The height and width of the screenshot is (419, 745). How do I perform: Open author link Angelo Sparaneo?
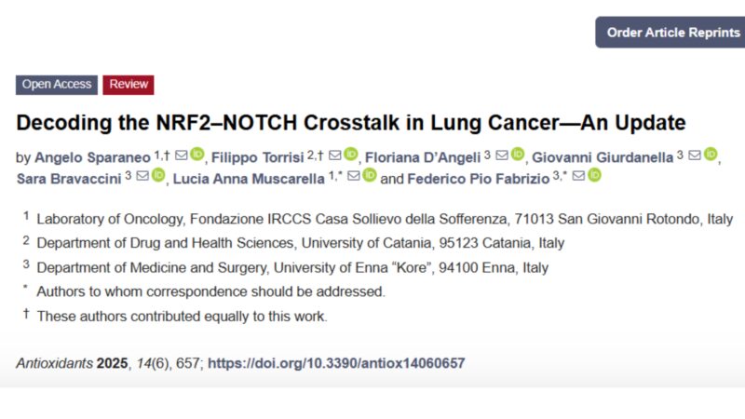tap(92, 157)
